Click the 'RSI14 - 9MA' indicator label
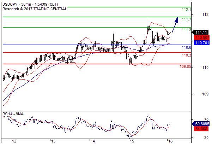212x146 pixels. [x=13, y=114]
